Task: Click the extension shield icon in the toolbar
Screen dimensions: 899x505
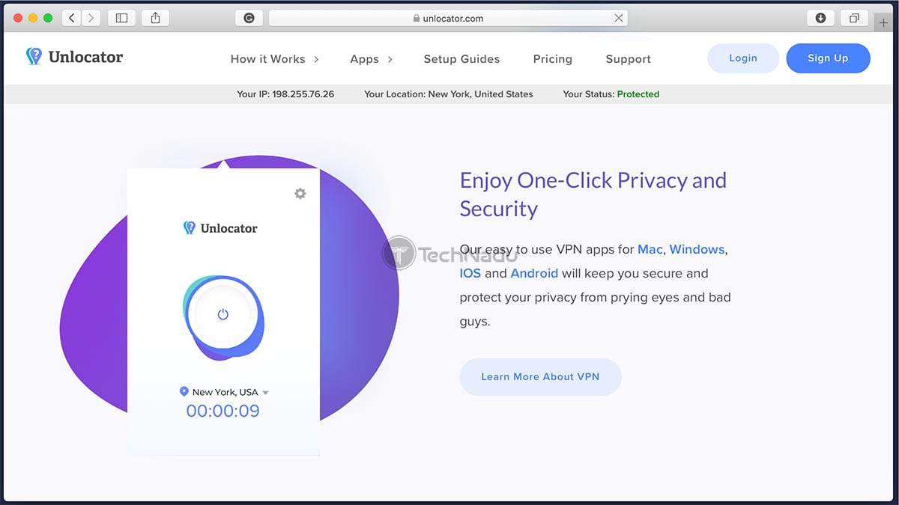Action: coord(249,17)
